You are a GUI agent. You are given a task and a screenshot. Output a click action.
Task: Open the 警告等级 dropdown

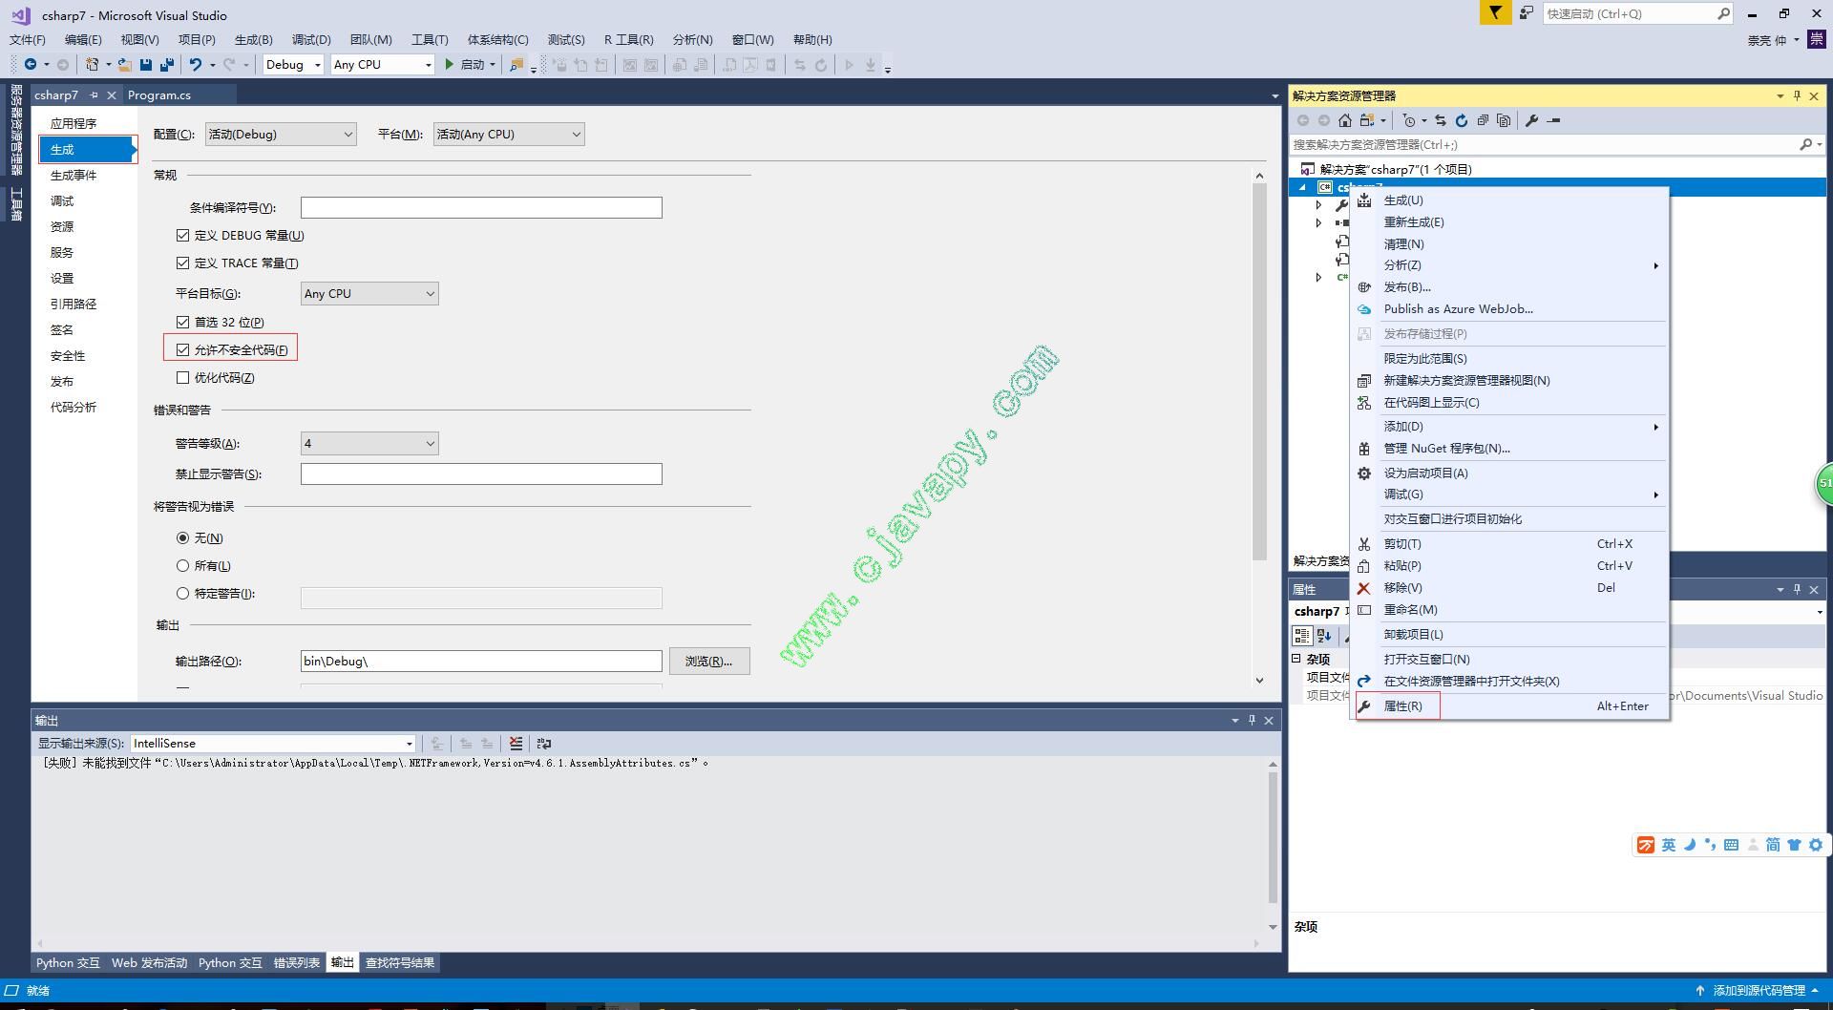369,443
